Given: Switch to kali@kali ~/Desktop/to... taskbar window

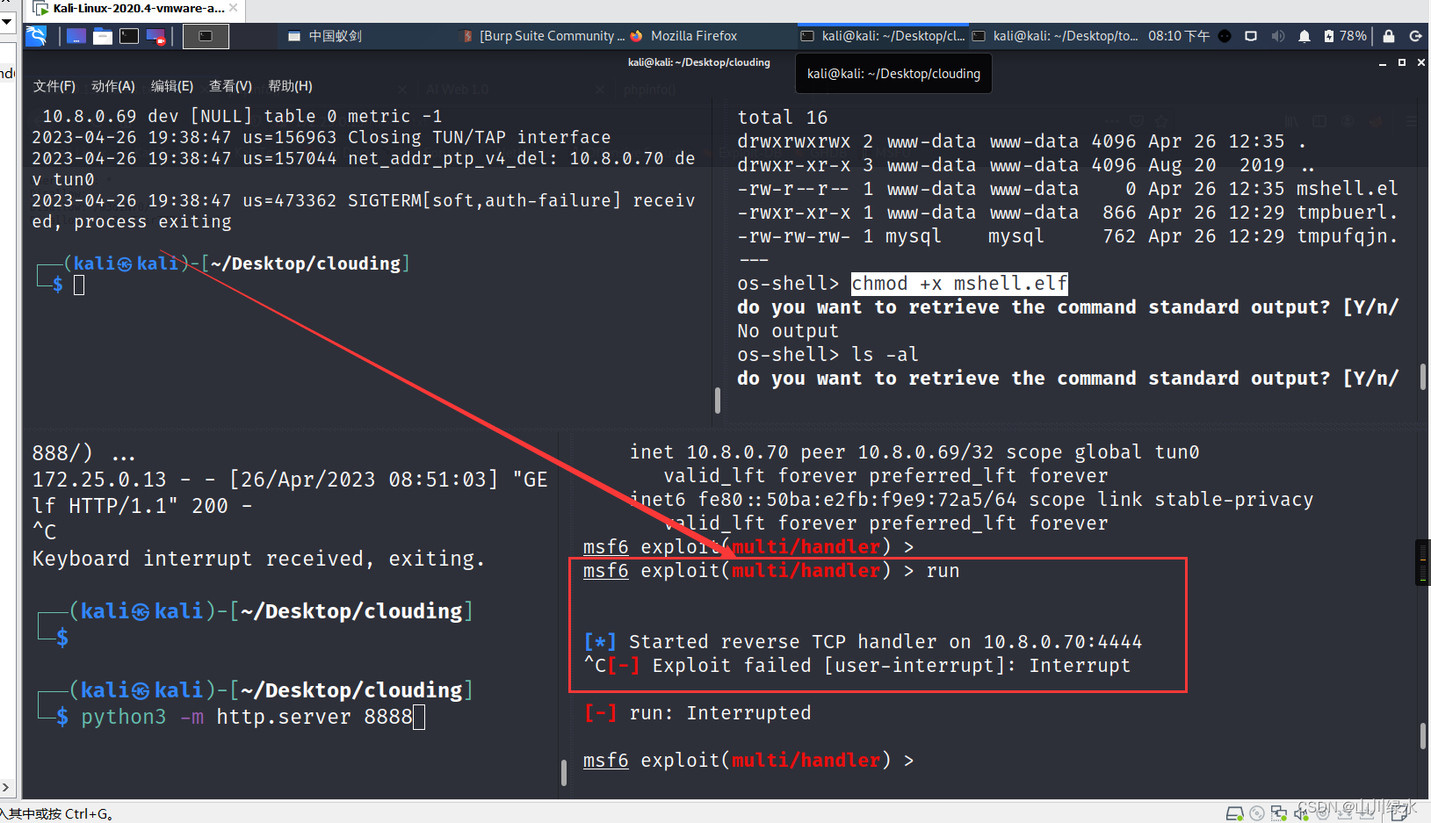Looking at the screenshot, I should [x=1055, y=36].
